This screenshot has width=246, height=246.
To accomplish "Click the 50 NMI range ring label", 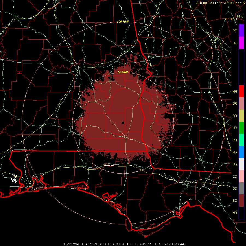I will [x=123, y=72].
